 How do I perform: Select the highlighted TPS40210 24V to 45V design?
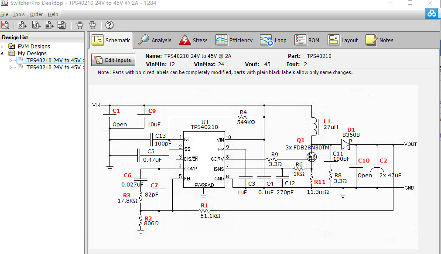[55, 61]
